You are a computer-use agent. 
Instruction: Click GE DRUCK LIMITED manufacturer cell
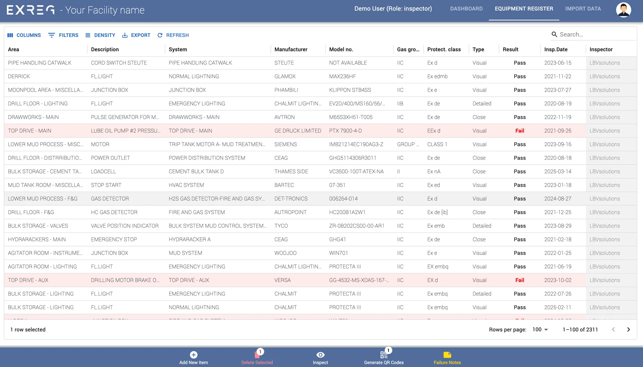click(298, 131)
